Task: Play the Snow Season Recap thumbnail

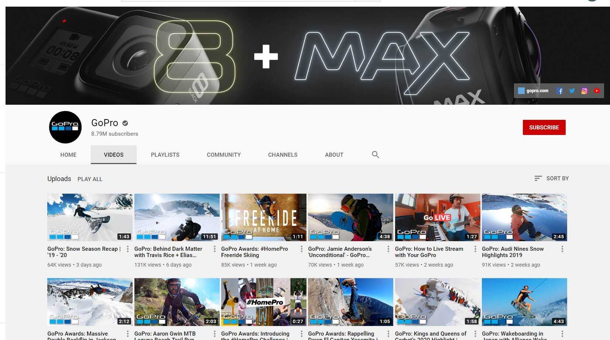Action: click(90, 218)
